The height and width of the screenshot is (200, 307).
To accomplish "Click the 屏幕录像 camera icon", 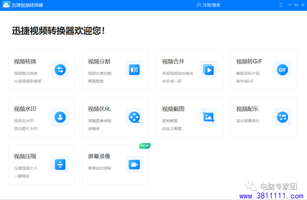I will click(134, 164).
